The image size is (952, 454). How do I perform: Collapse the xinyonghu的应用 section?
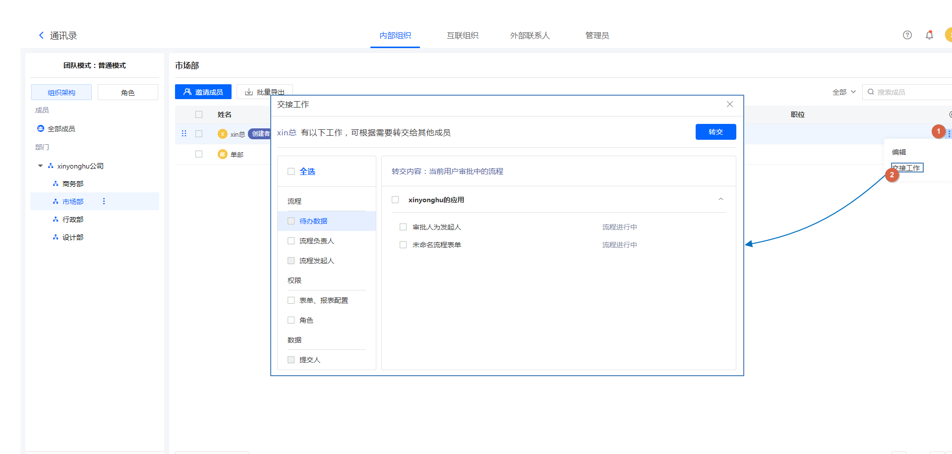click(x=720, y=200)
